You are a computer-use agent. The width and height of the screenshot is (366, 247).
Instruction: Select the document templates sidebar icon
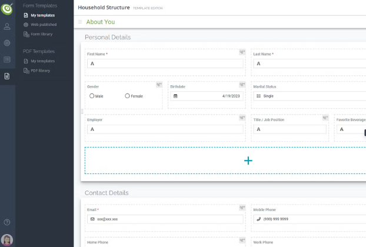[x=7, y=76]
